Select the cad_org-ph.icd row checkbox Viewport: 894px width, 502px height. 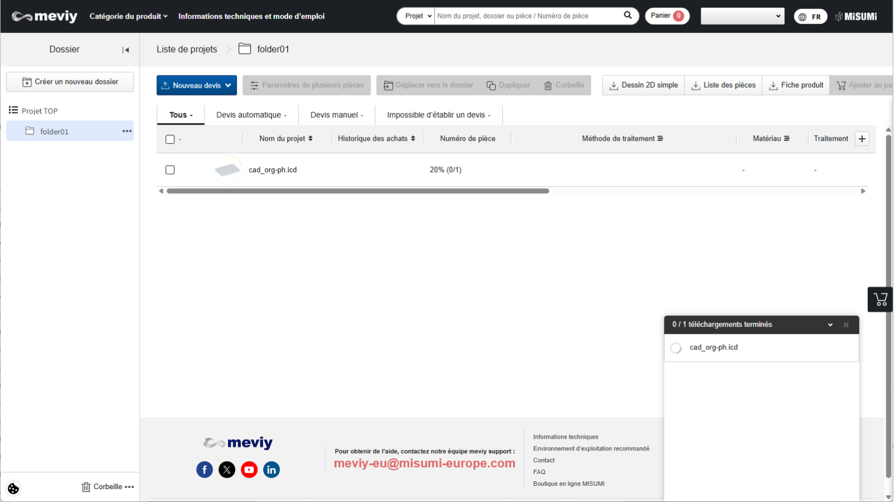pos(170,170)
